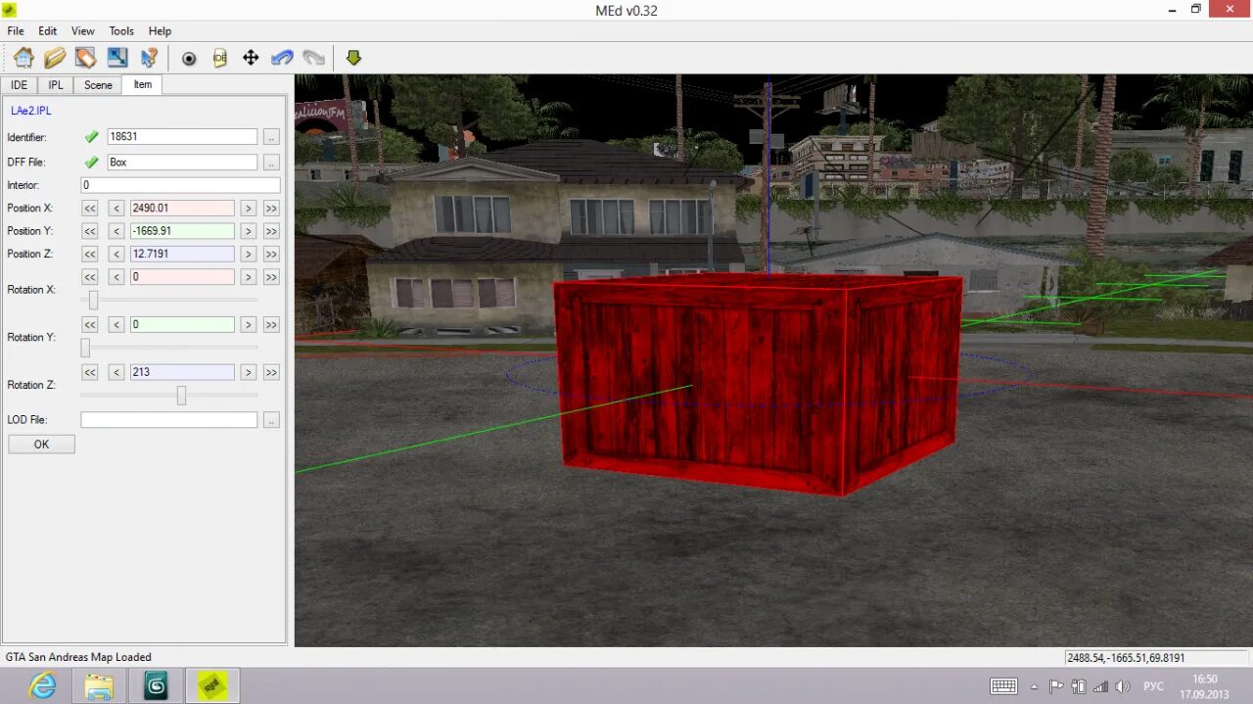
Task: Click green checkmark next to Identifier
Action: pos(92,137)
